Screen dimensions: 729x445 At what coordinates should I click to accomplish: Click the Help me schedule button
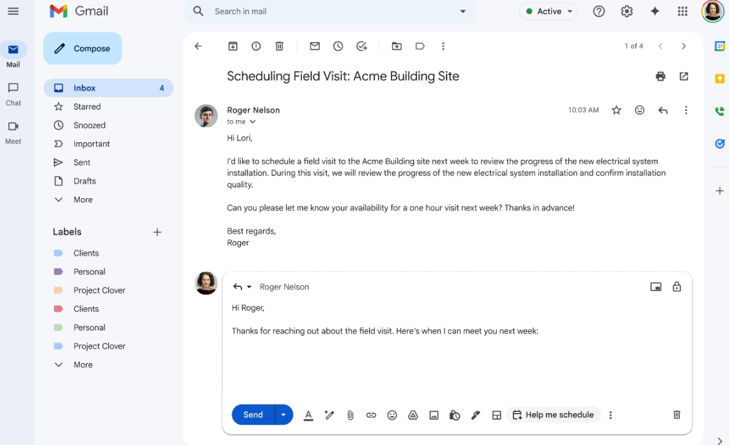[553, 415]
